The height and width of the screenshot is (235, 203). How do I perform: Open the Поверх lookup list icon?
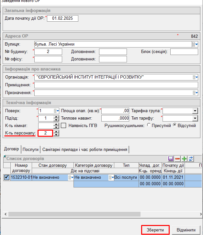pyautogui.click(x=56, y=111)
